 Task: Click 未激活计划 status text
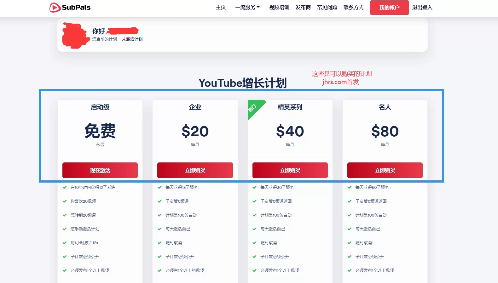(x=132, y=39)
